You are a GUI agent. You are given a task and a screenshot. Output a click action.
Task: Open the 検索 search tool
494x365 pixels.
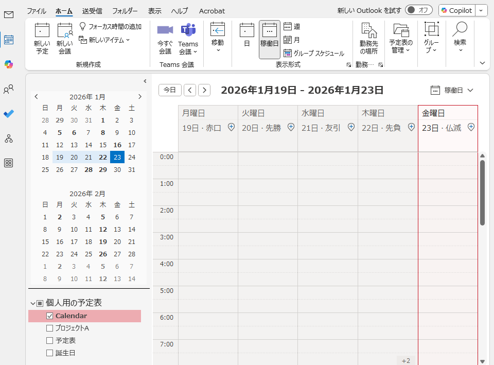tap(460, 39)
